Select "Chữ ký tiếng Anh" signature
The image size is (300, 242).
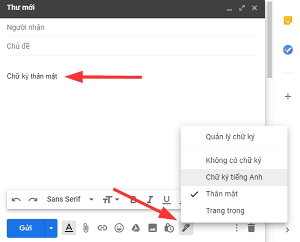tap(233, 177)
